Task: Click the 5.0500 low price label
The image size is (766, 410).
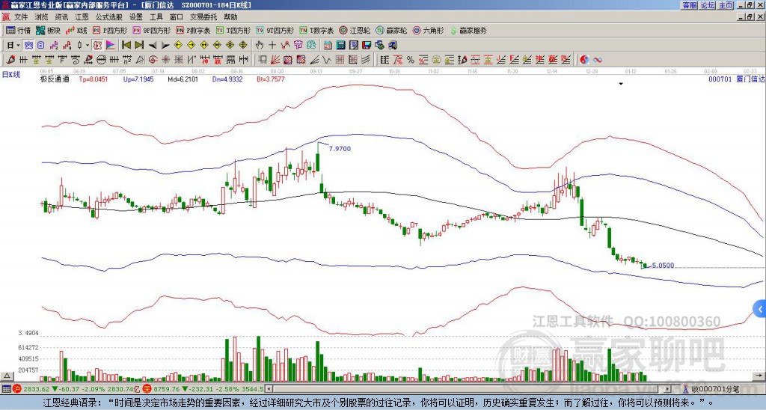Action: 663,266
